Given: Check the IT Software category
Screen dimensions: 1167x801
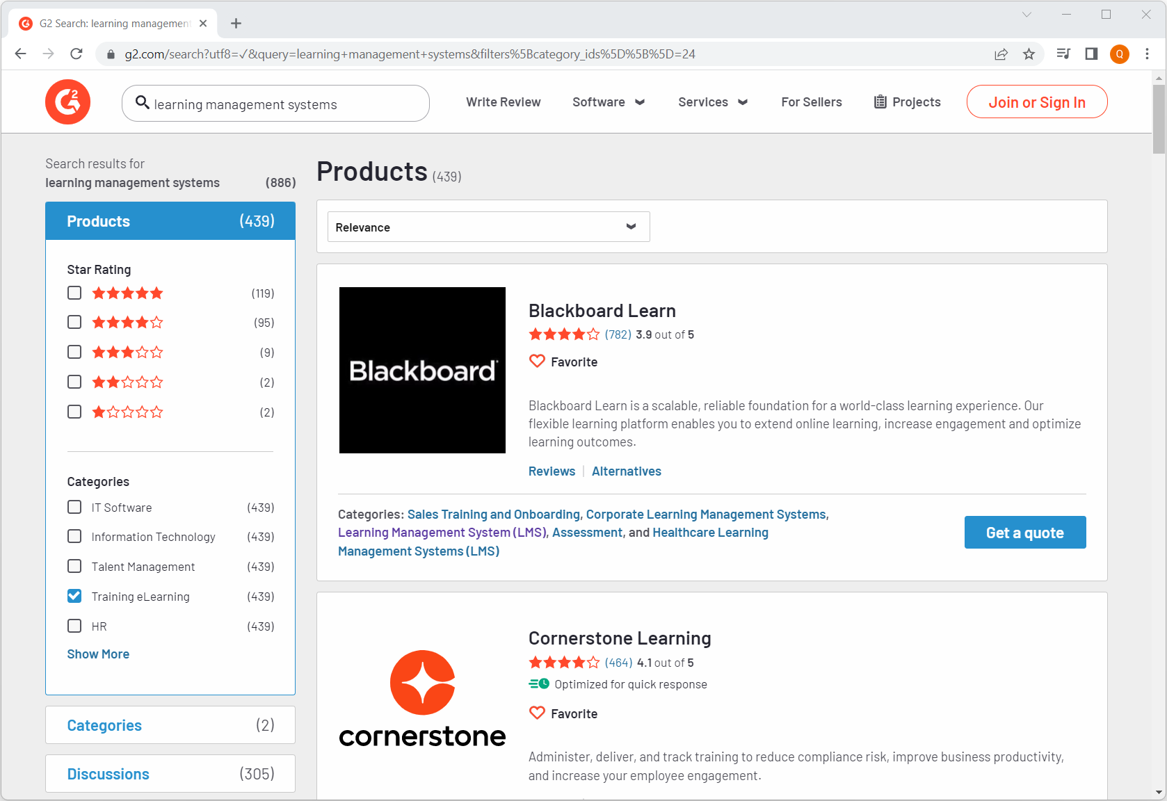Looking at the screenshot, I should coord(74,507).
